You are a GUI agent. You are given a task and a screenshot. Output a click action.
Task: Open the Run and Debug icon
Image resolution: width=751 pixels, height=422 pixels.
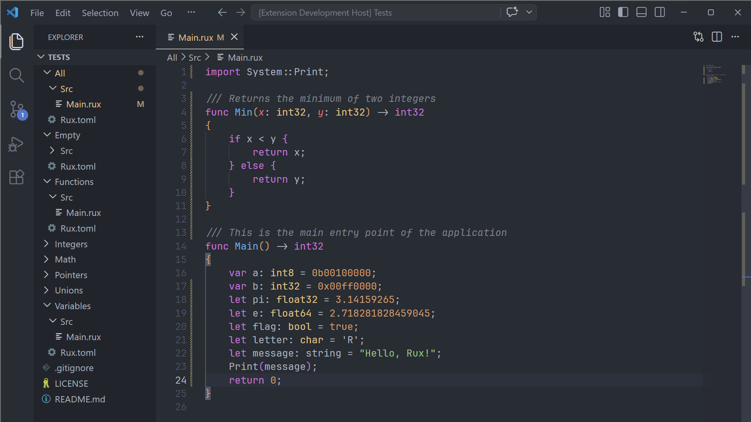pos(16,144)
